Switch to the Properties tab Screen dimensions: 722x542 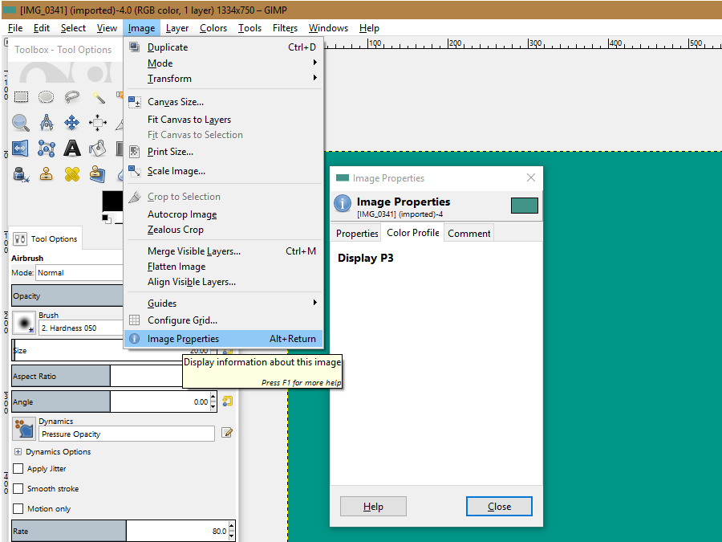357,233
